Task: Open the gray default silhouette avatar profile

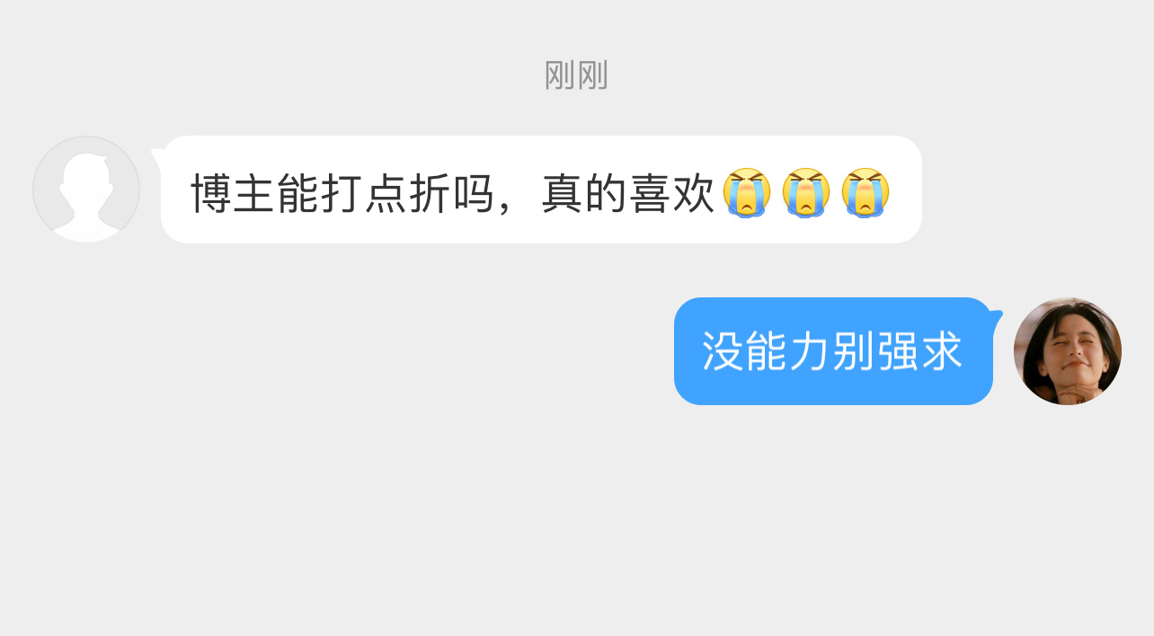Action: click(86, 190)
